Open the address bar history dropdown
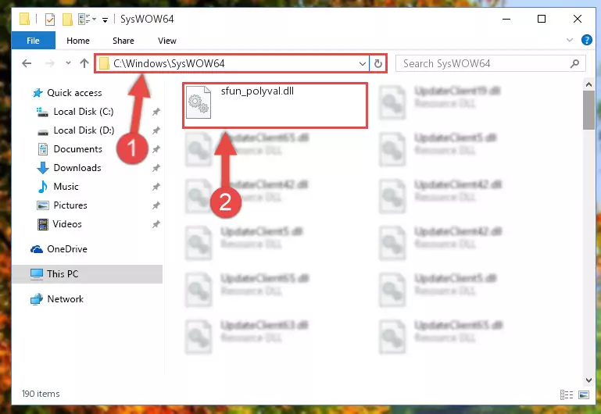The height and width of the screenshot is (414, 601). pyautogui.click(x=362, y=63)
